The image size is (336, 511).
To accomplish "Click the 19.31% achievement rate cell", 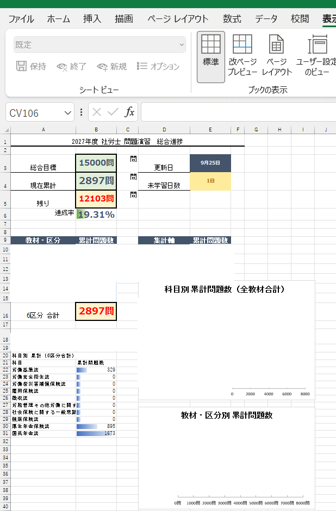I will pyautogui.click(x=96, y=215).
